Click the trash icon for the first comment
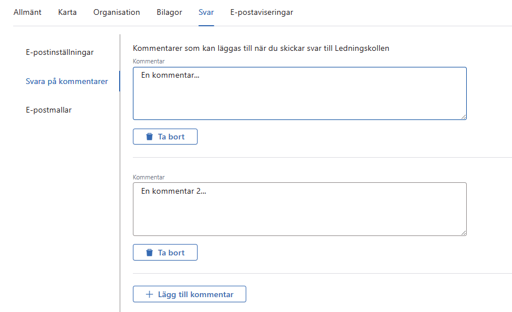Screen dimensions: 512x312 coord(149,137)
